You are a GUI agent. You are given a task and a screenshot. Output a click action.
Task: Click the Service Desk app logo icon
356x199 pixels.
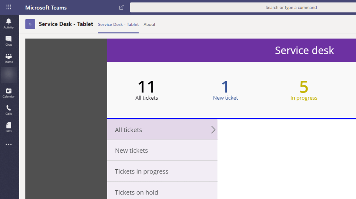click(30, 24)
